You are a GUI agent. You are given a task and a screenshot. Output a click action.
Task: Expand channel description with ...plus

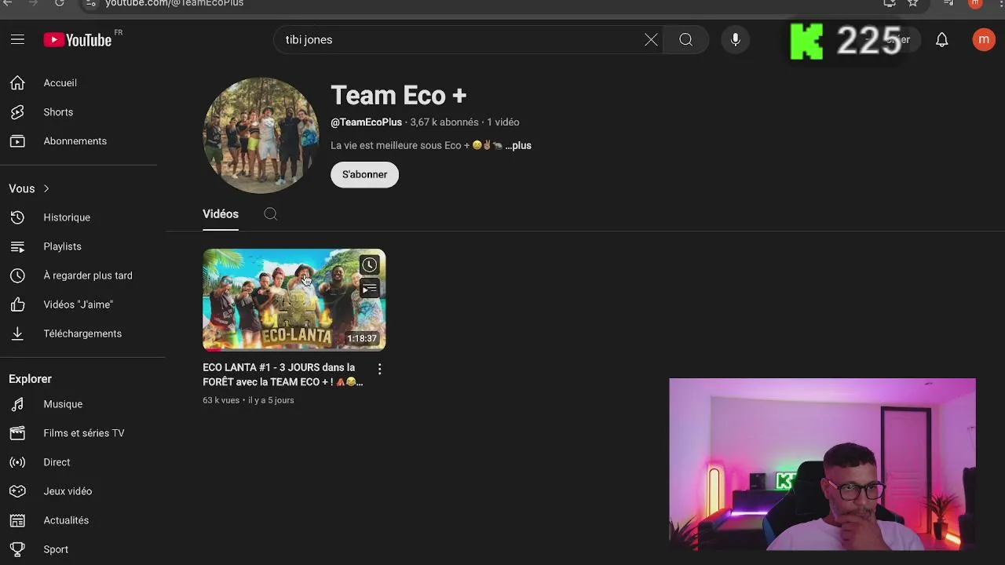click(x=518, y=145)
